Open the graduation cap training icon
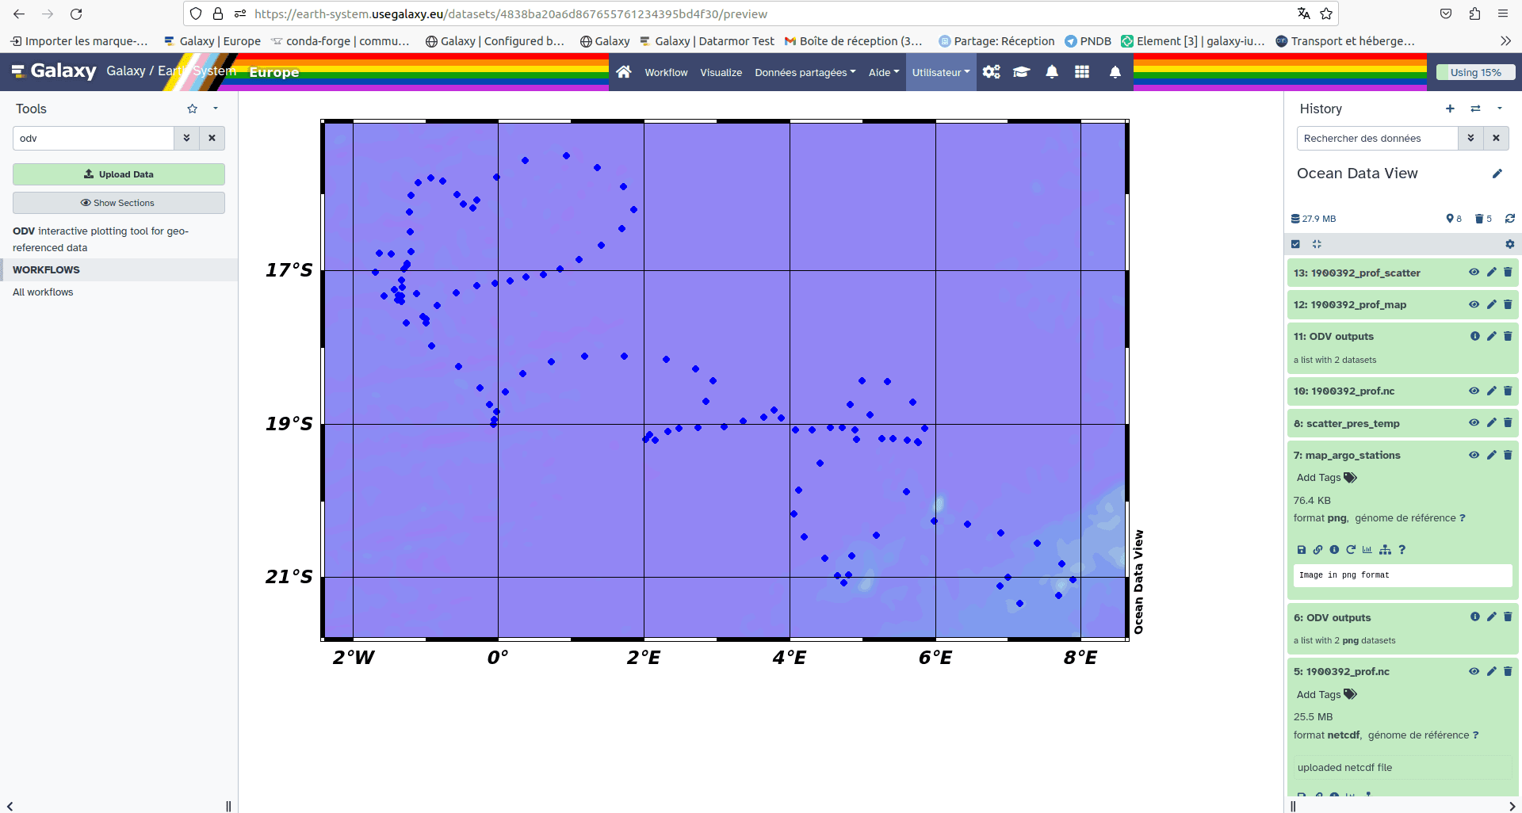The width and height of the screenshot is (1522, 813). click(x=1021, y=72)
